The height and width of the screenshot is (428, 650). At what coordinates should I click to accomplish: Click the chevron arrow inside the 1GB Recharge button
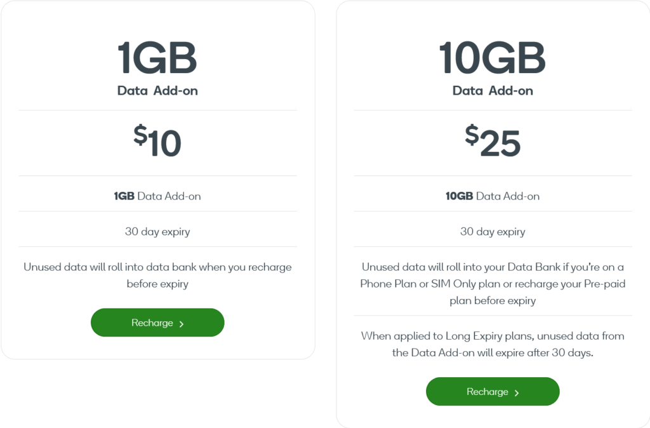pyautogui.click(x=181, y=323)
